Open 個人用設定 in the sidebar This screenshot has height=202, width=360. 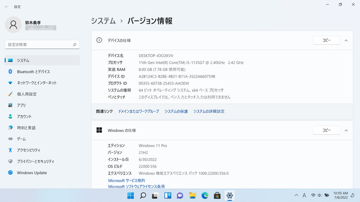click(42, 94)
